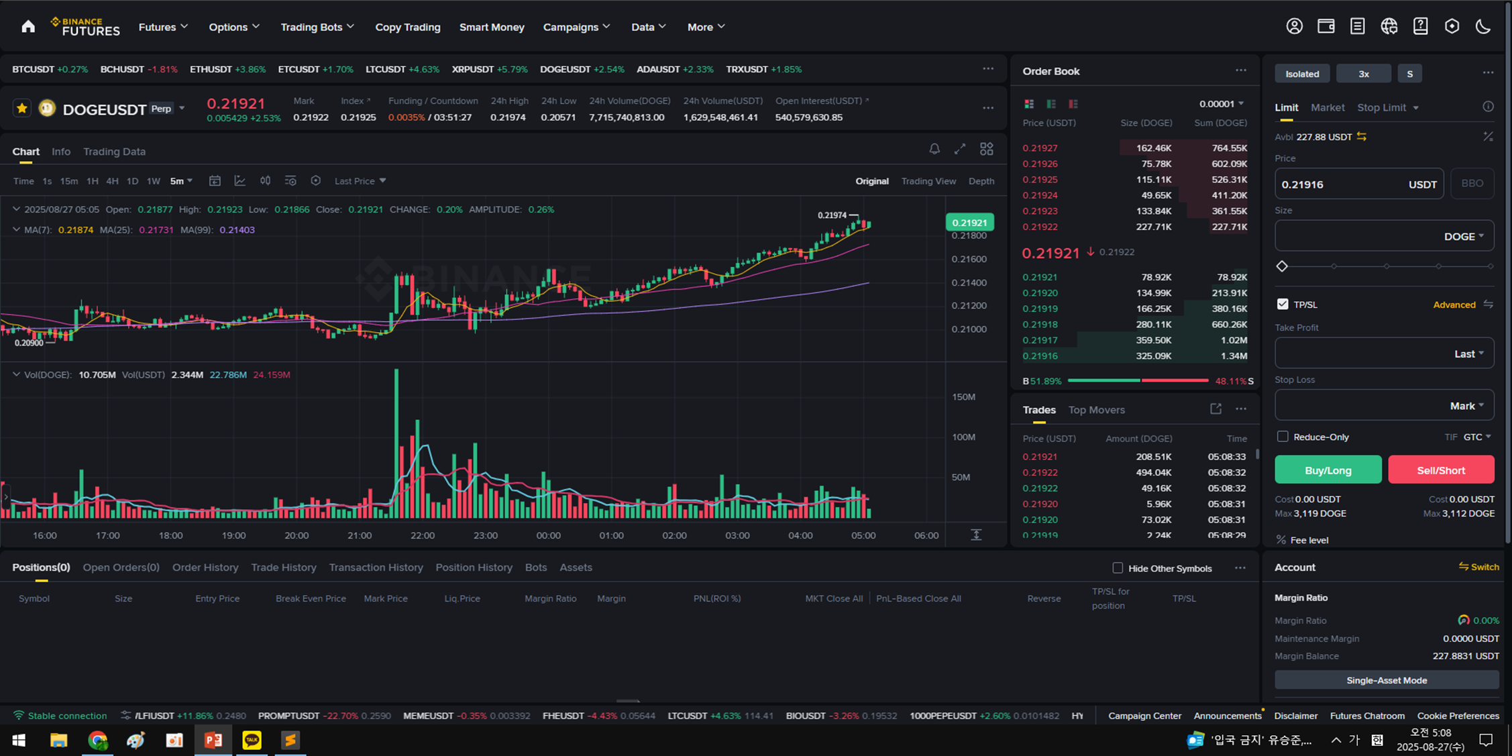Expand the chart to fullscreen
1512x756 pixels.
960,149
